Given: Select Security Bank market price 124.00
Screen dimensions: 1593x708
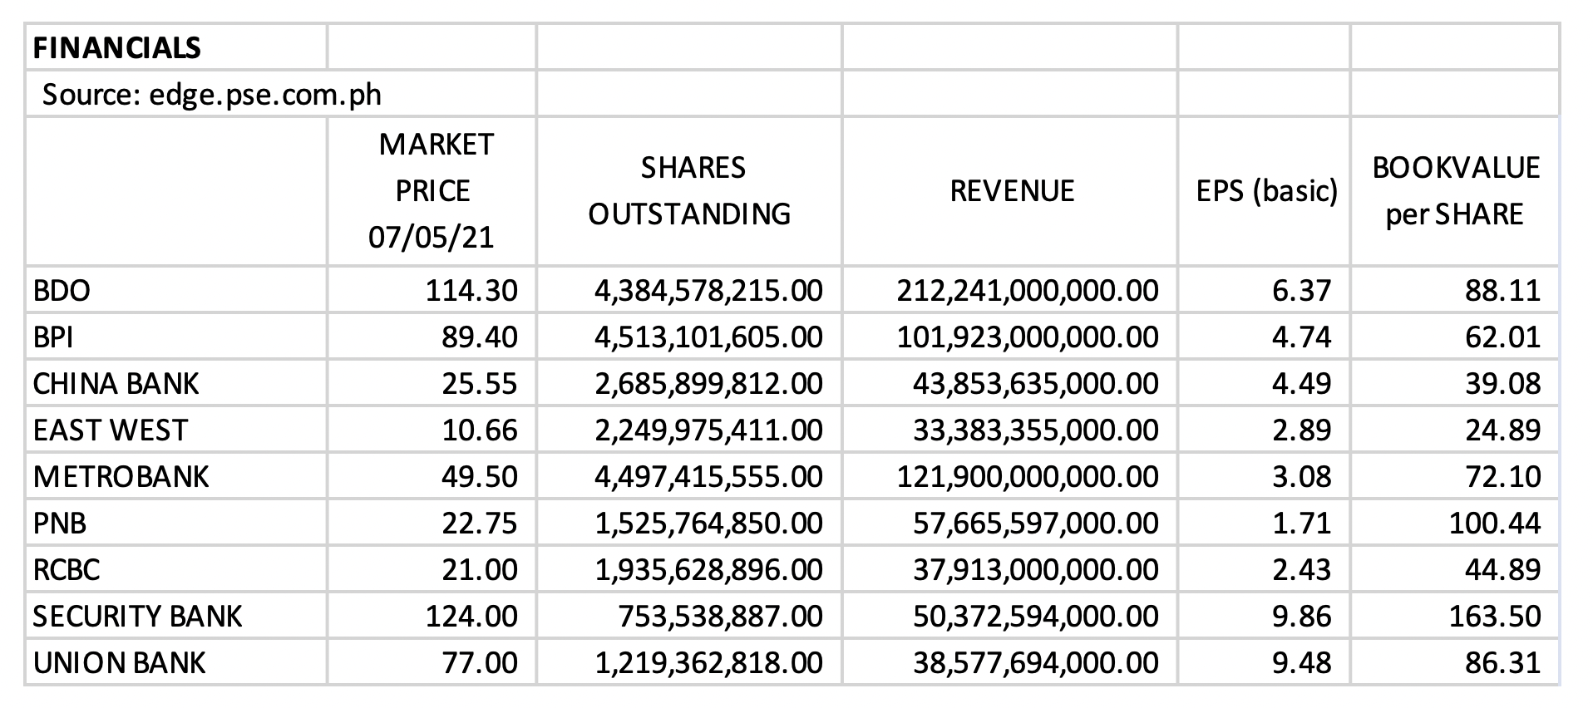Looking at the screenshot, I should tap(432, 616).
